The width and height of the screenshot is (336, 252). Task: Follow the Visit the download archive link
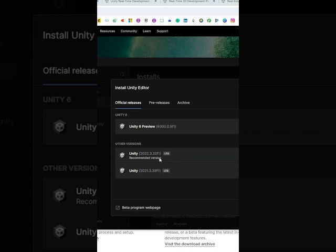[190, 244]
